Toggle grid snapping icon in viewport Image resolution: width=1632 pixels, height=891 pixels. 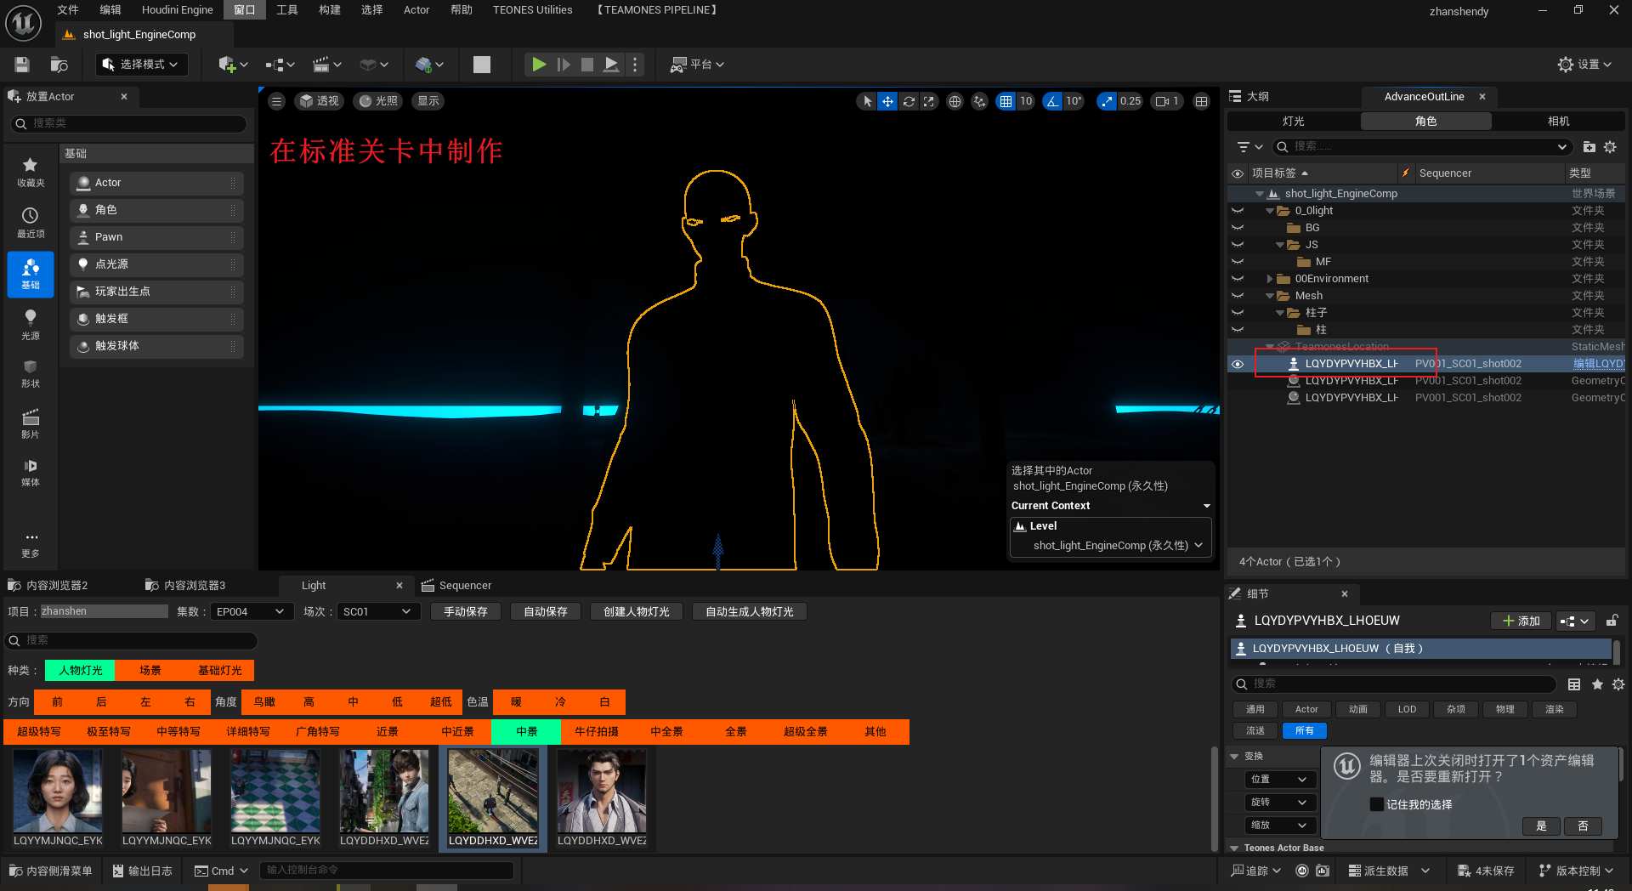(x=1006, y=101)
